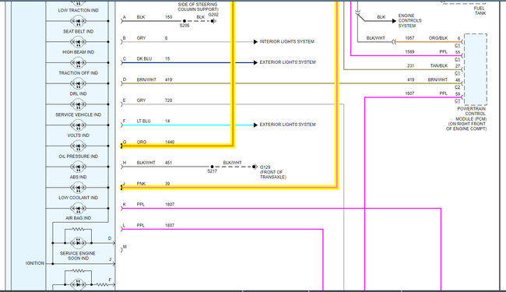Click the G129 ground symbol
Viewport: 506px width, 292px height.
click(x=255, y=167)
